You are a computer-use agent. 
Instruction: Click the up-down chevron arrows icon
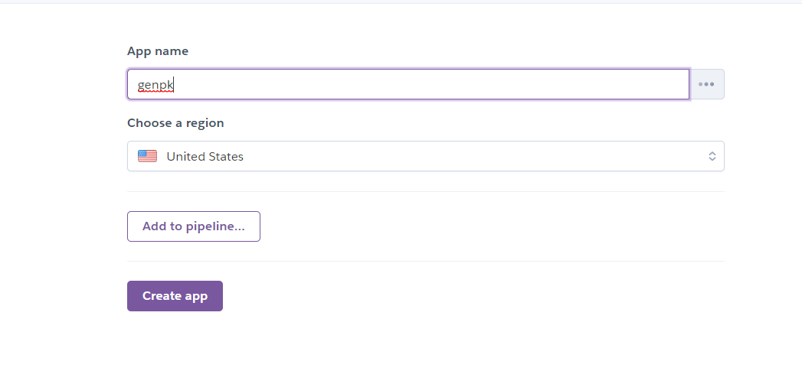coord(712,156)
